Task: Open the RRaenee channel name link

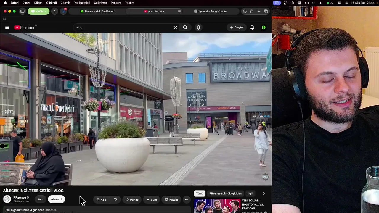Action: pyautogui.click(x=19, y=198)
